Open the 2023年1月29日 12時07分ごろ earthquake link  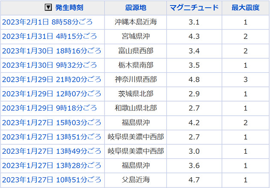tap(51, 94)
